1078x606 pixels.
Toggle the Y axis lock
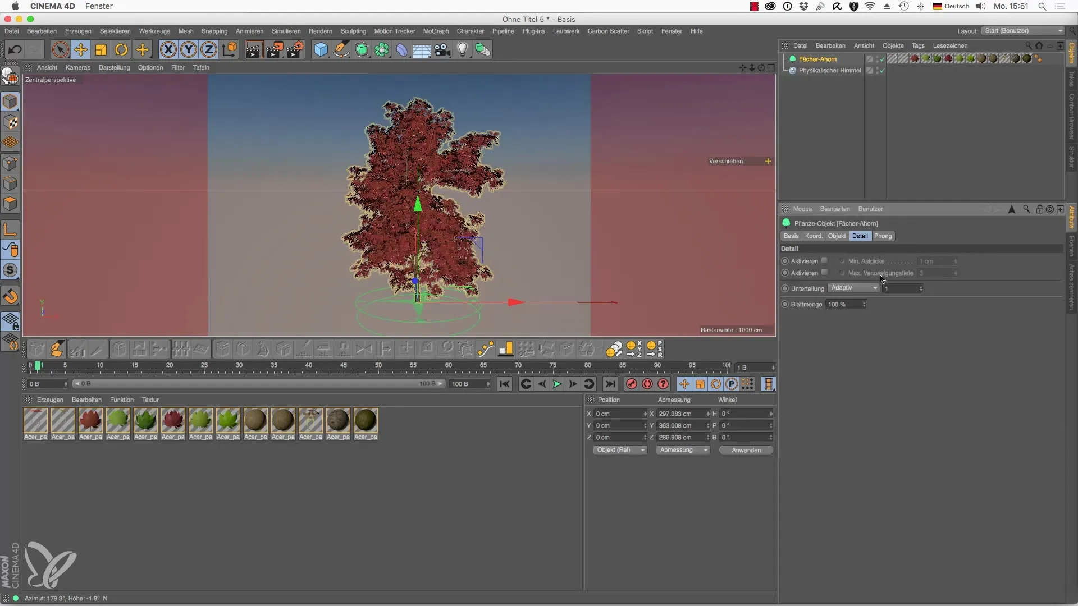pyautogui.click(x=189, y=50)
